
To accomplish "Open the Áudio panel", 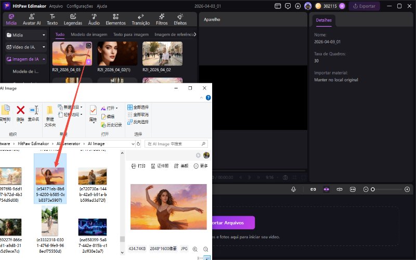I will coord(94,20).
